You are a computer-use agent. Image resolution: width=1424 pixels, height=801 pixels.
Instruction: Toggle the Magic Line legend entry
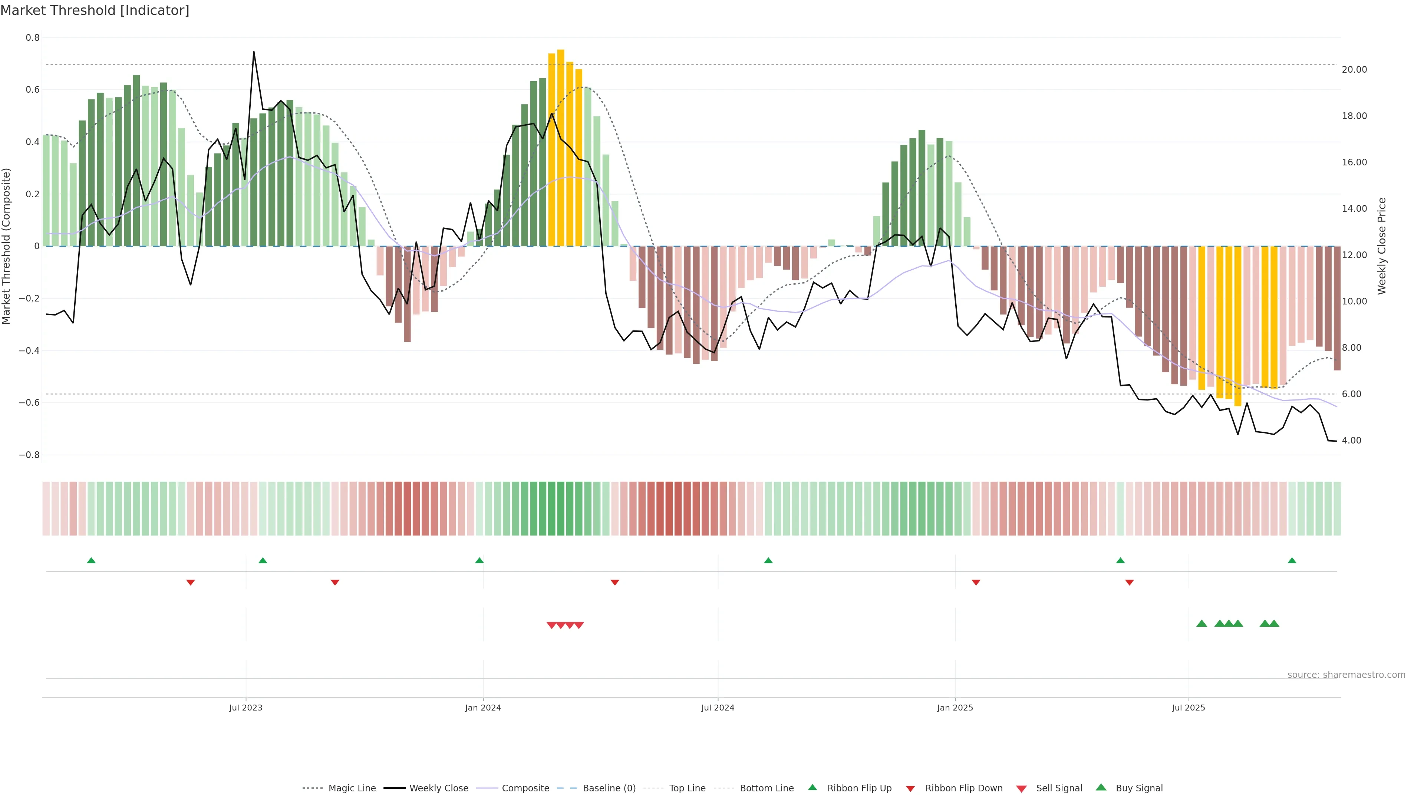click(352, 788)
